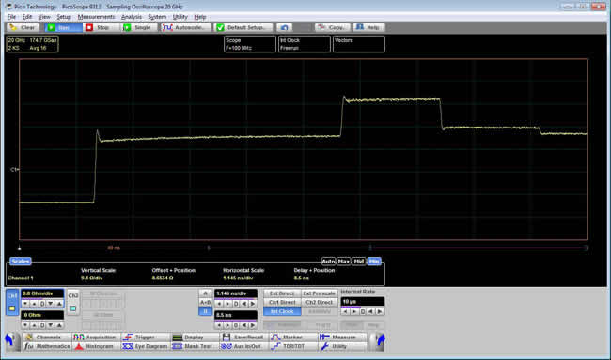Open the Analysis menu
Image resolution: width=611 pixels, height=360 pixels.
[x=132, y=17]
